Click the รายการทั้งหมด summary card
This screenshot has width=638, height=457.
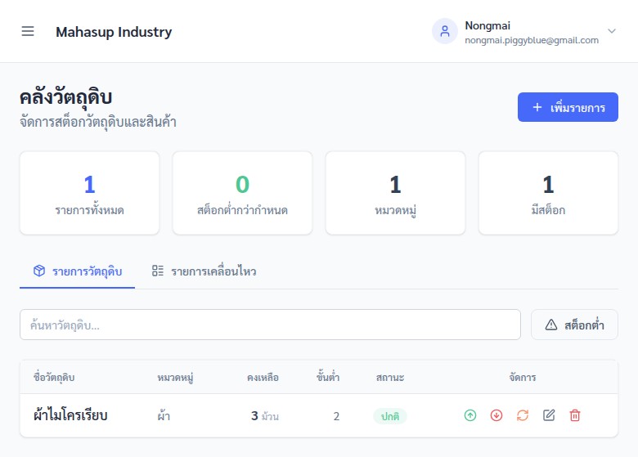pyautogui.click(x=89, y=193)
